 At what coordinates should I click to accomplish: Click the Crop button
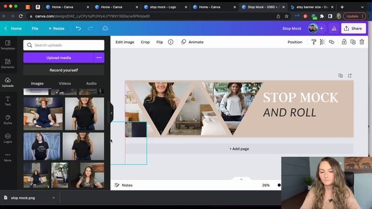(145, 42)
